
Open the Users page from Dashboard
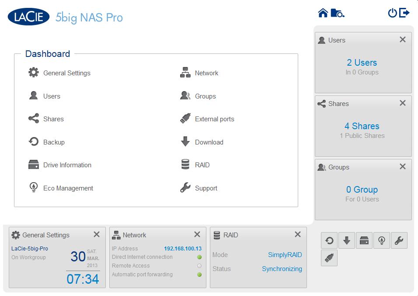point(52,96)
